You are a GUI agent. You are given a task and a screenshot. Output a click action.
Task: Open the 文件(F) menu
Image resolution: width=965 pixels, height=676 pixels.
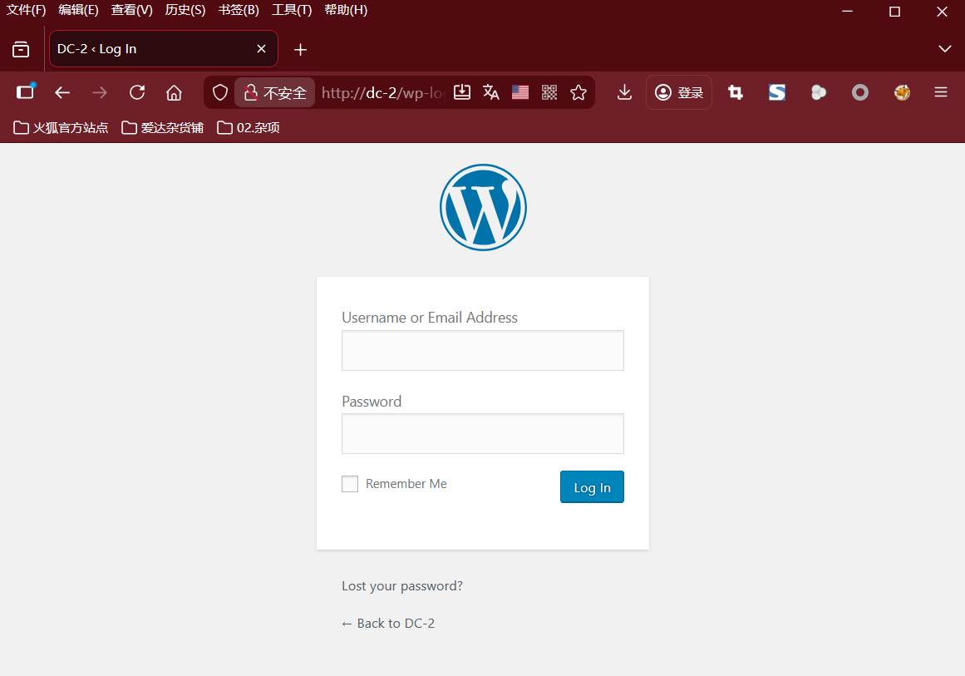(26, 10)
